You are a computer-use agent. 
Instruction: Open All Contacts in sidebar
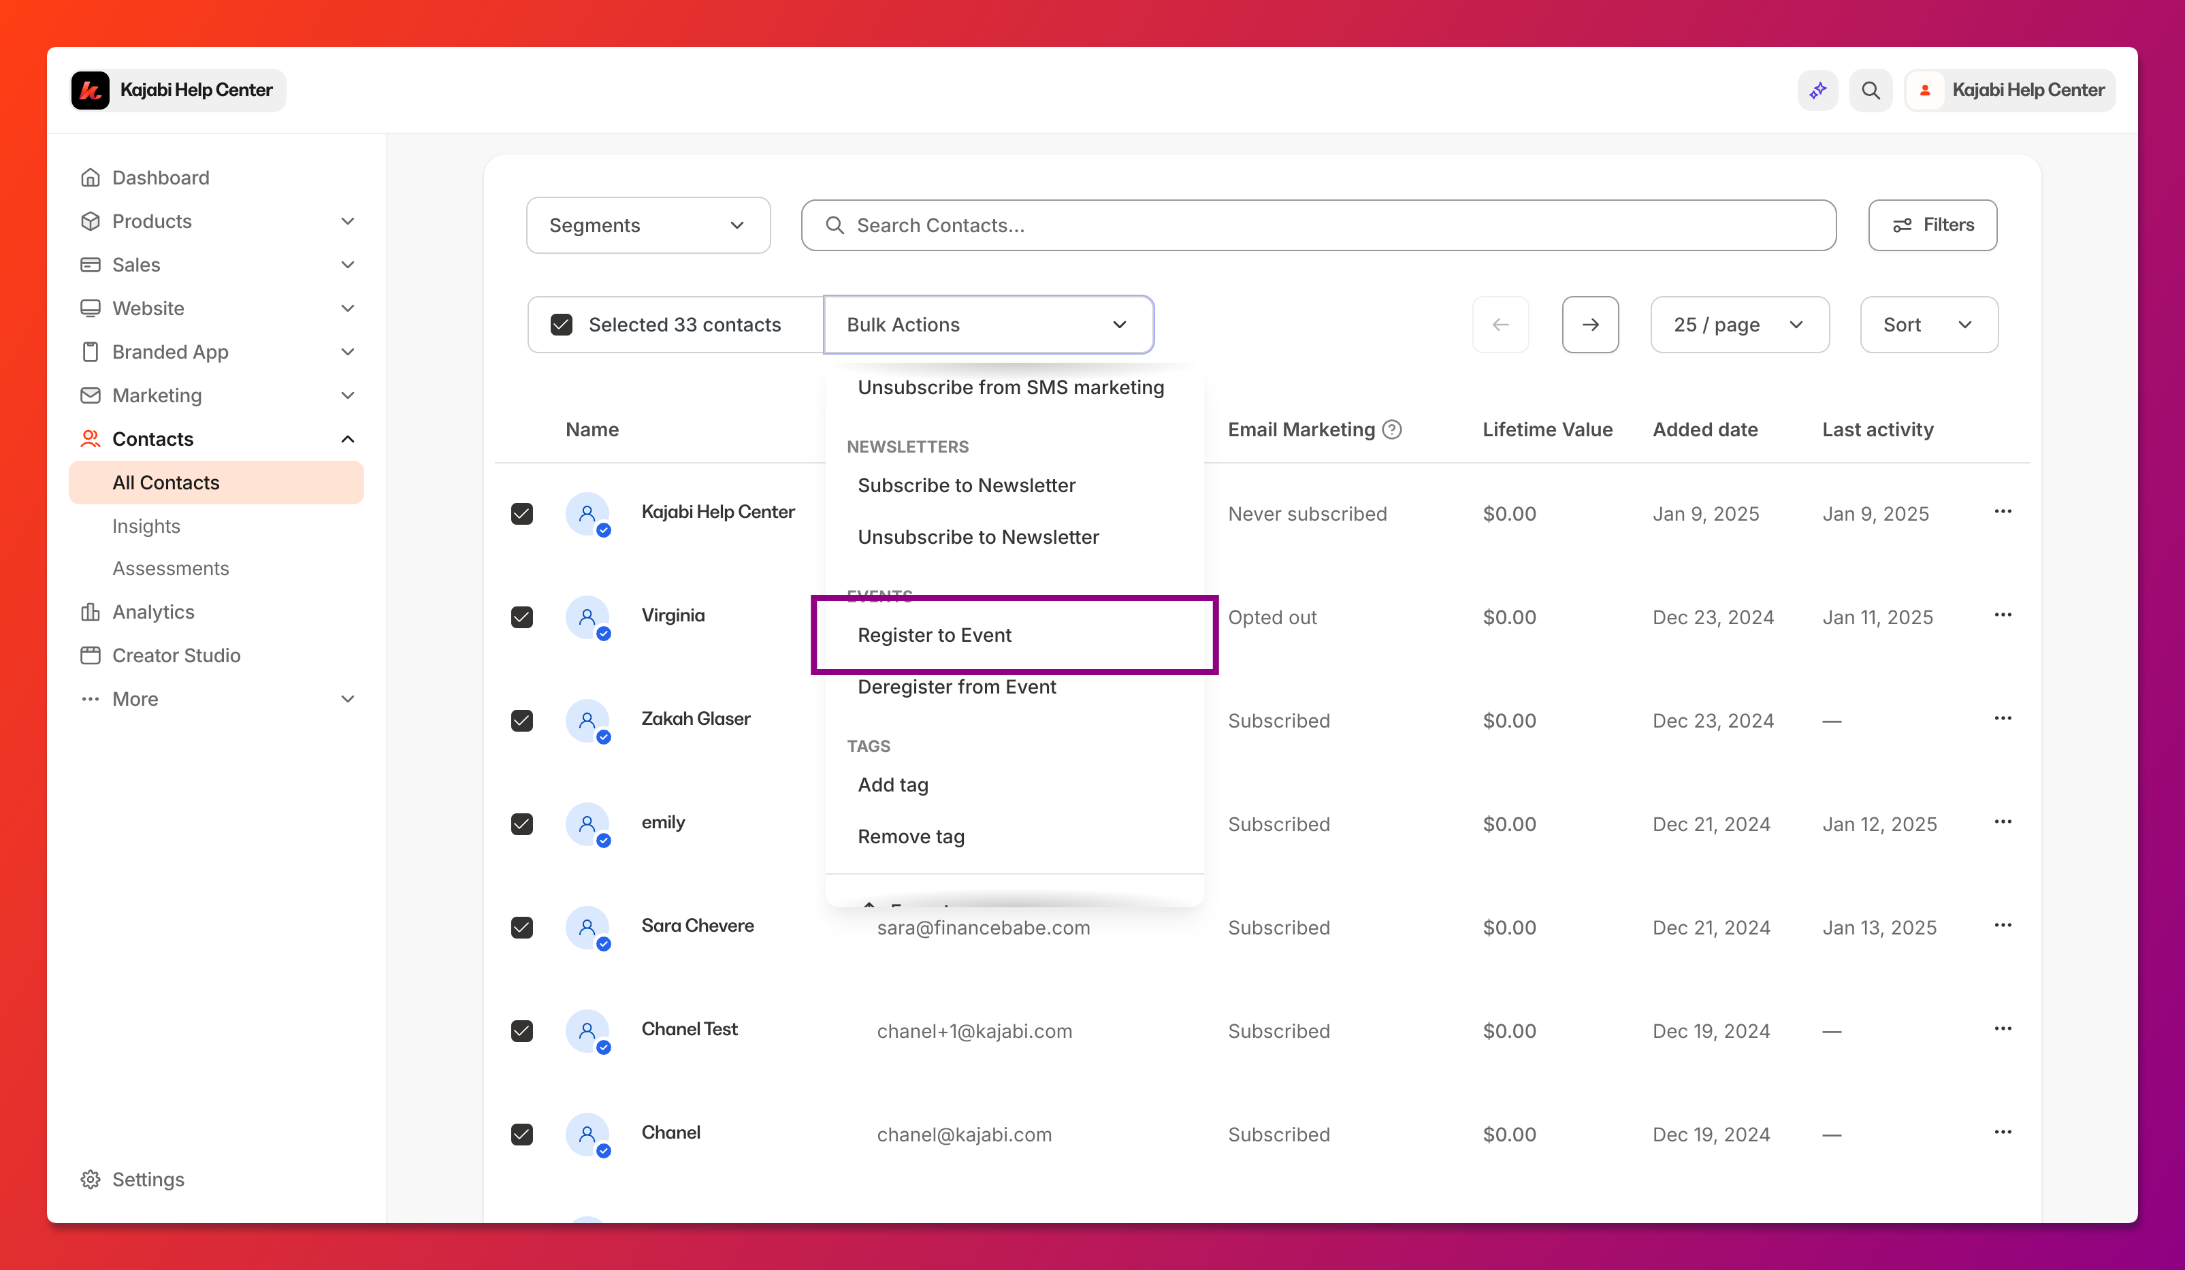pyautogui.click(x=216, y=483)
